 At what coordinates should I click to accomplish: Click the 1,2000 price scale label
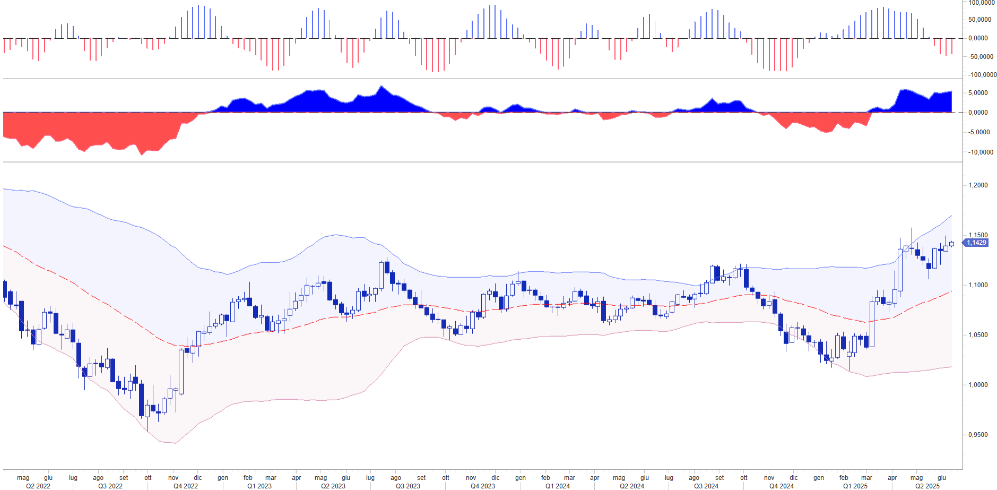[978, 185]
